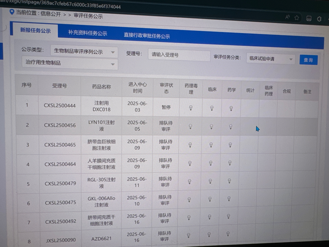Click 药学 bulb icon for CXSL2500492

tap(228, 216)
